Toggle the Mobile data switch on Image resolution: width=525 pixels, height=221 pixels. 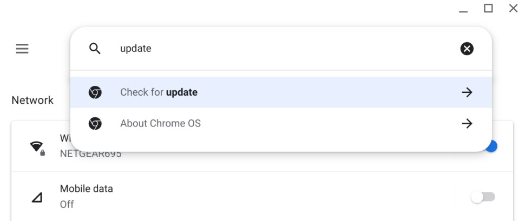[482, 197]
